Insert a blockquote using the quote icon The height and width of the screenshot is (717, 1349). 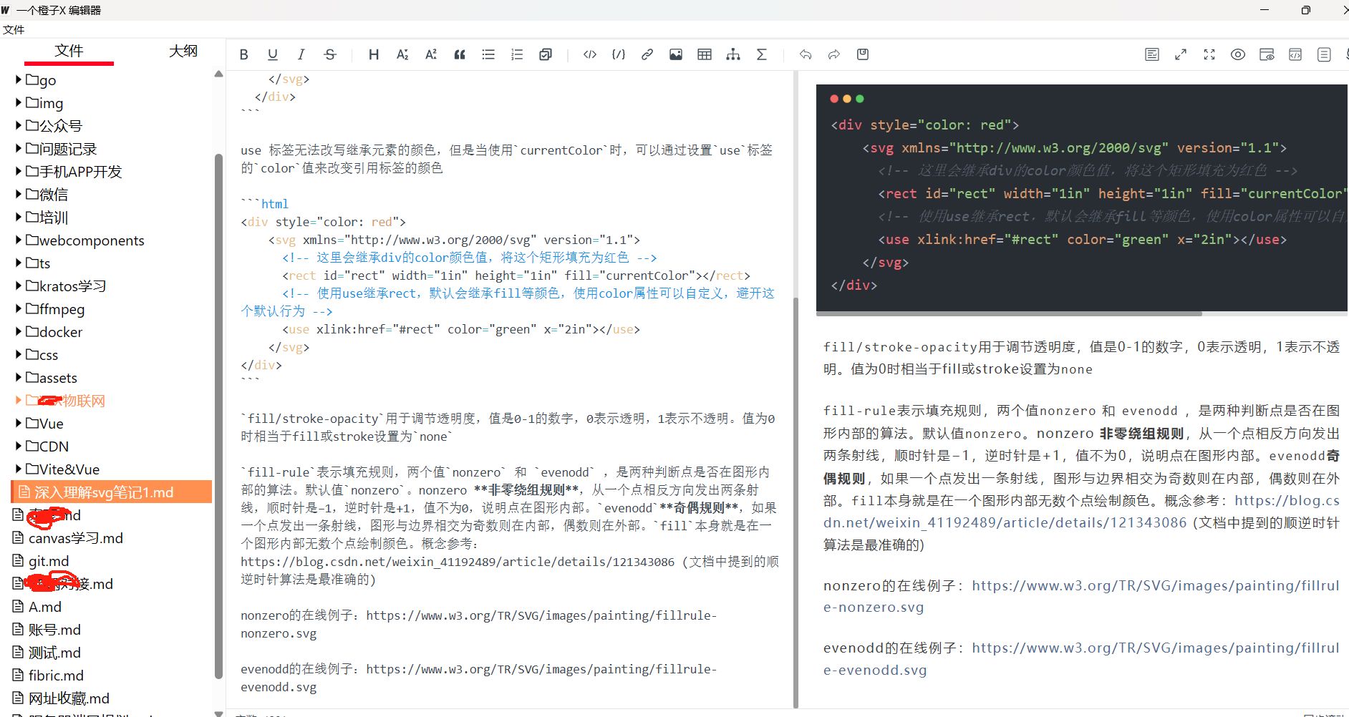pyautogui.click(x=460, y=54)
